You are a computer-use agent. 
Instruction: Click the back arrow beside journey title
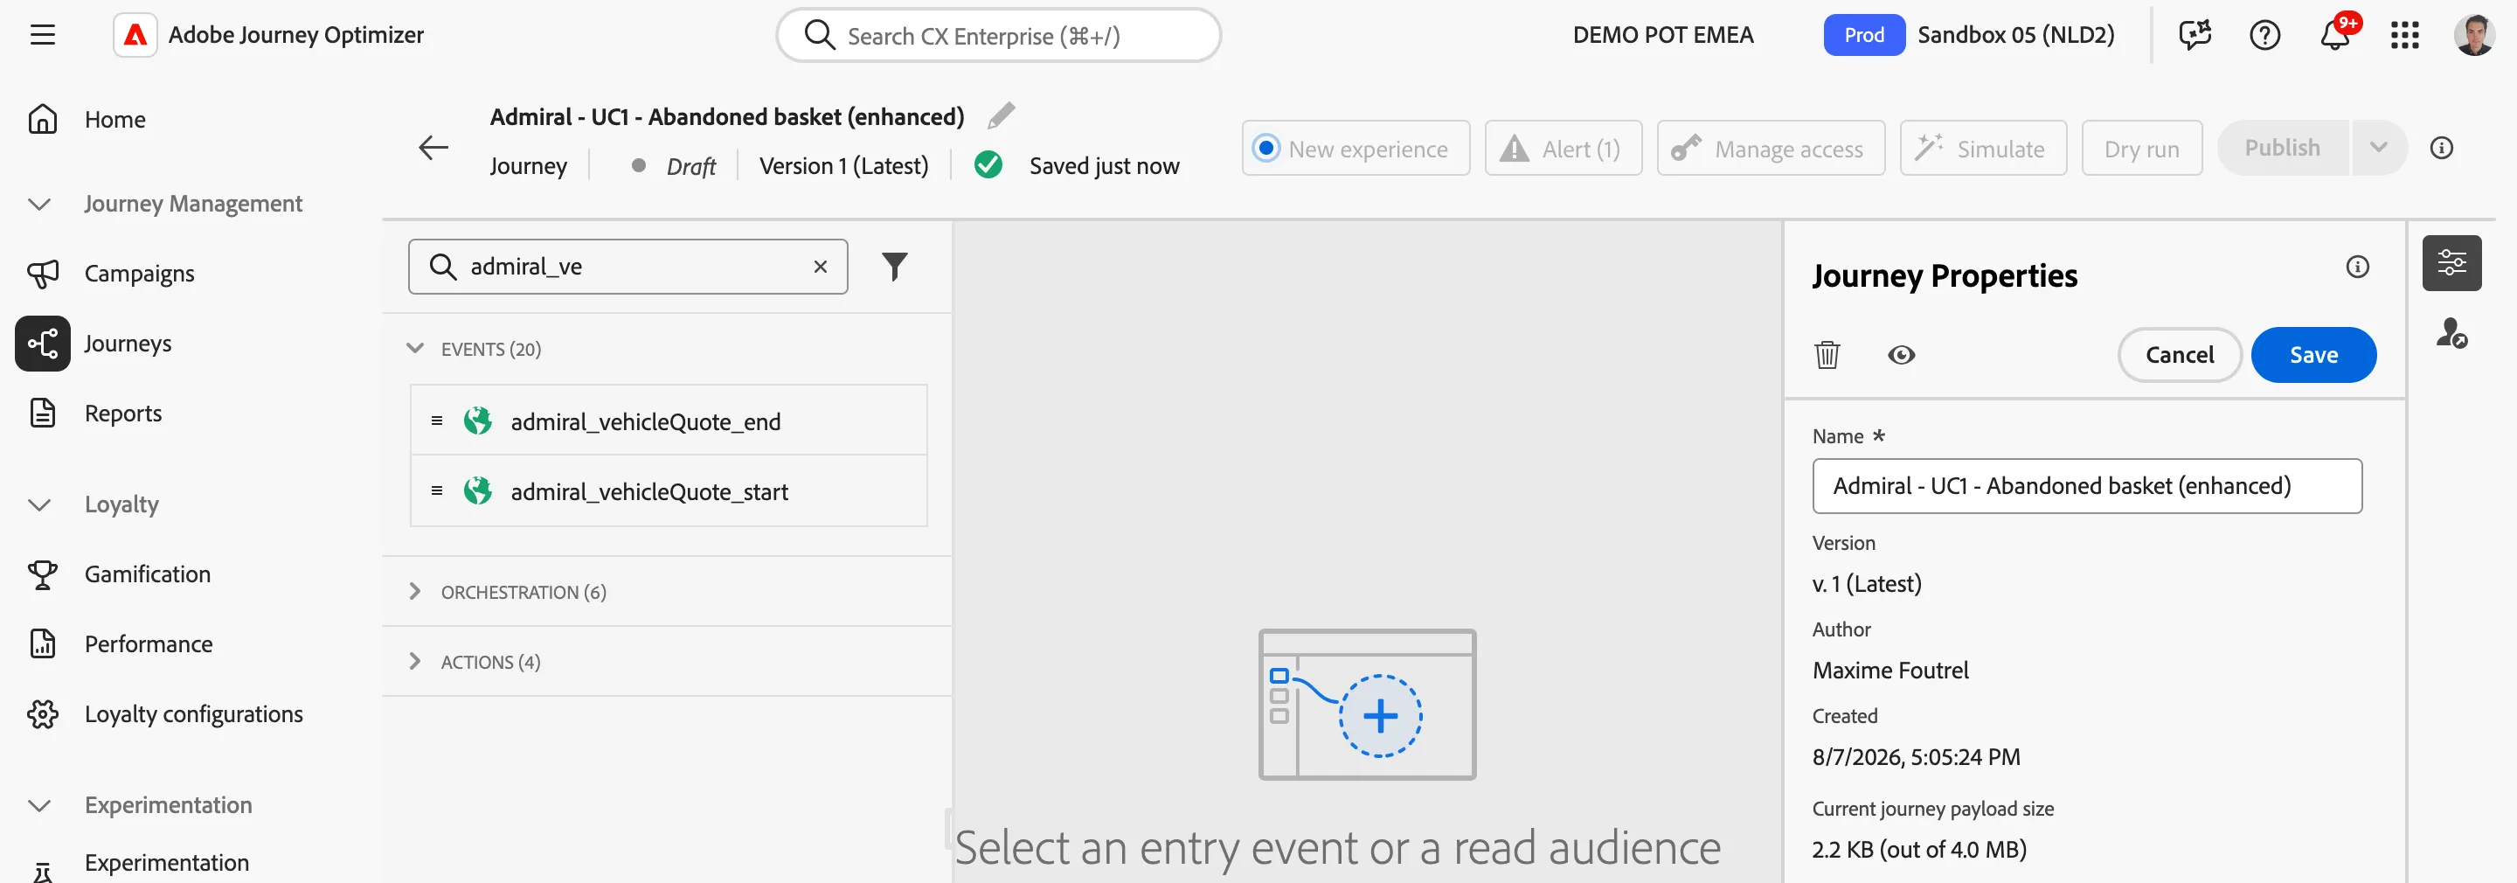point(433,149)
